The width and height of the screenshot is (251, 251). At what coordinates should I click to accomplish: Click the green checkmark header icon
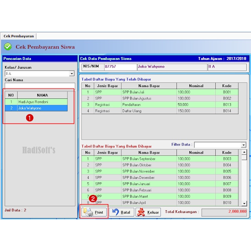[7, 47]
